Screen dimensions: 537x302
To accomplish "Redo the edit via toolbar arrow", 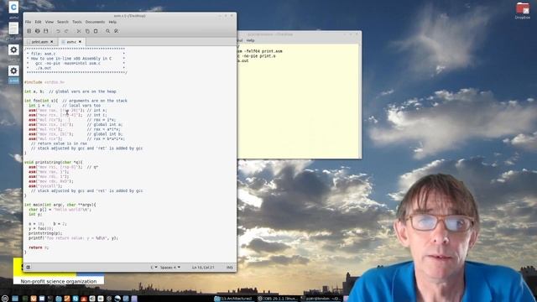I will (66, 31).
